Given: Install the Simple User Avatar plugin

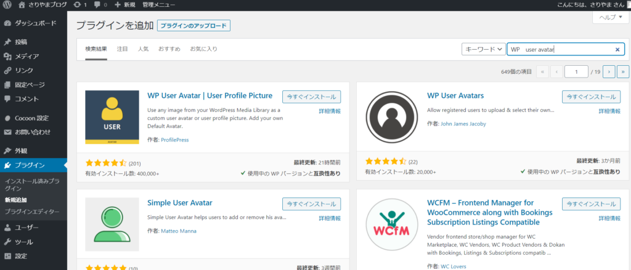Looking at the screenshot, I should [311, 204].
